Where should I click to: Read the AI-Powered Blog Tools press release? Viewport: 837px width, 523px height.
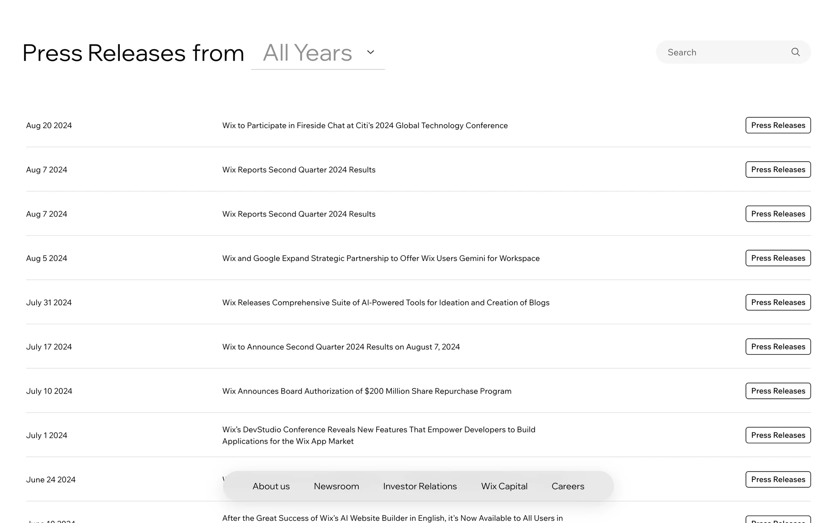[x=386, y=302]
